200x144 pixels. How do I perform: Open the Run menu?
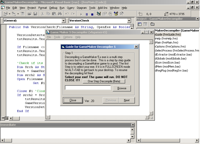click(x=62, y=8)
